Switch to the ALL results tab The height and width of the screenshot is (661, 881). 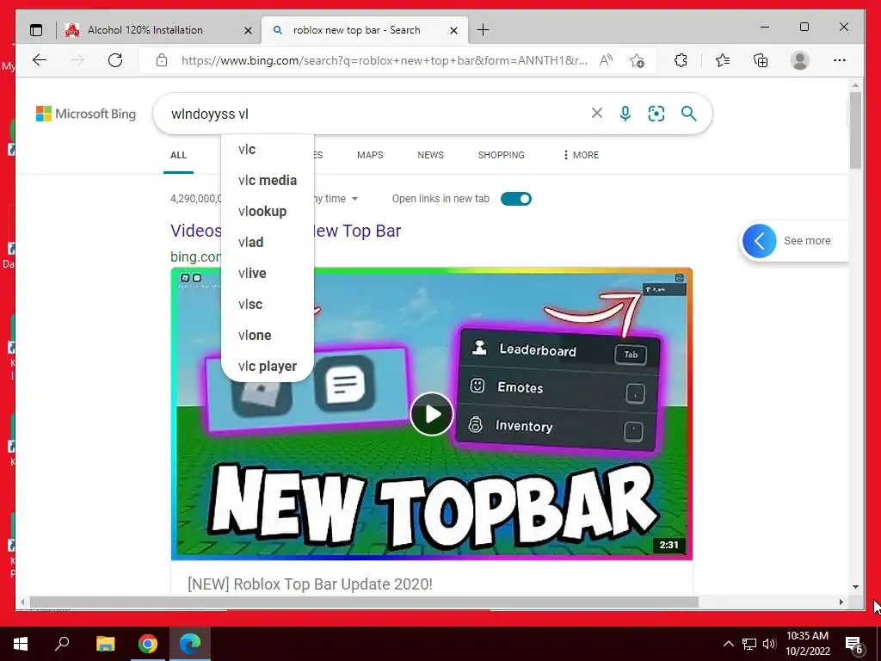179,155
